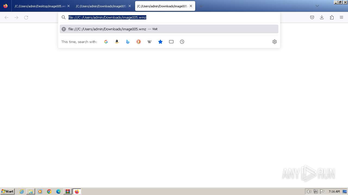Image resolution: width=348 pixels, height=195 pixels.
Task: Search in open Tabs icon
Action: coord(171,42)
